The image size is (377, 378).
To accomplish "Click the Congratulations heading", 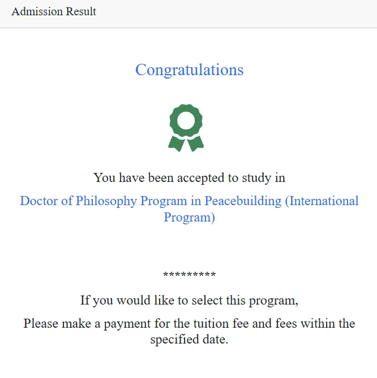I will click(x=189, y=69).
